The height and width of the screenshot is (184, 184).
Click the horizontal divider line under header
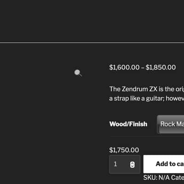92,43
